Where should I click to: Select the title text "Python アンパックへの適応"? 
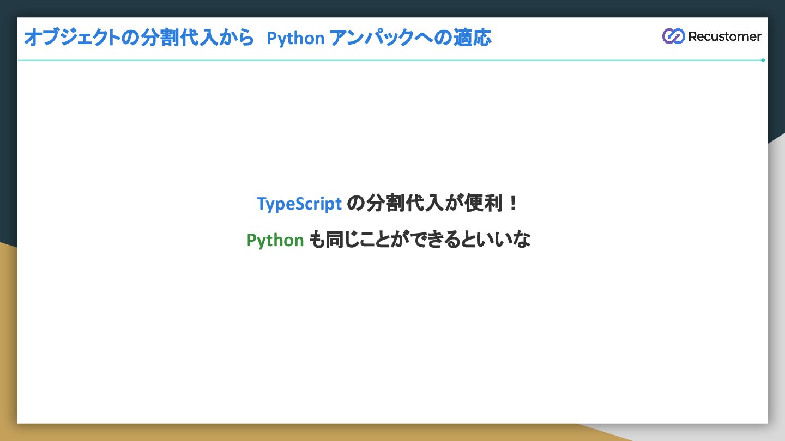click(x=379, y=38)
